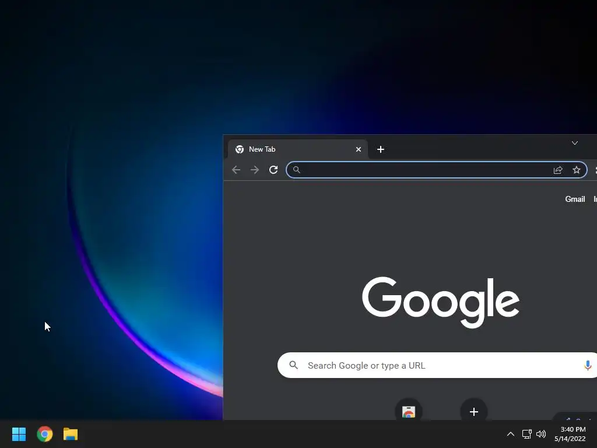Image resolution: width=597 pixels, height=448 pixels.
Task: Select the New Tab browser tab
Action: coord(297,149)
